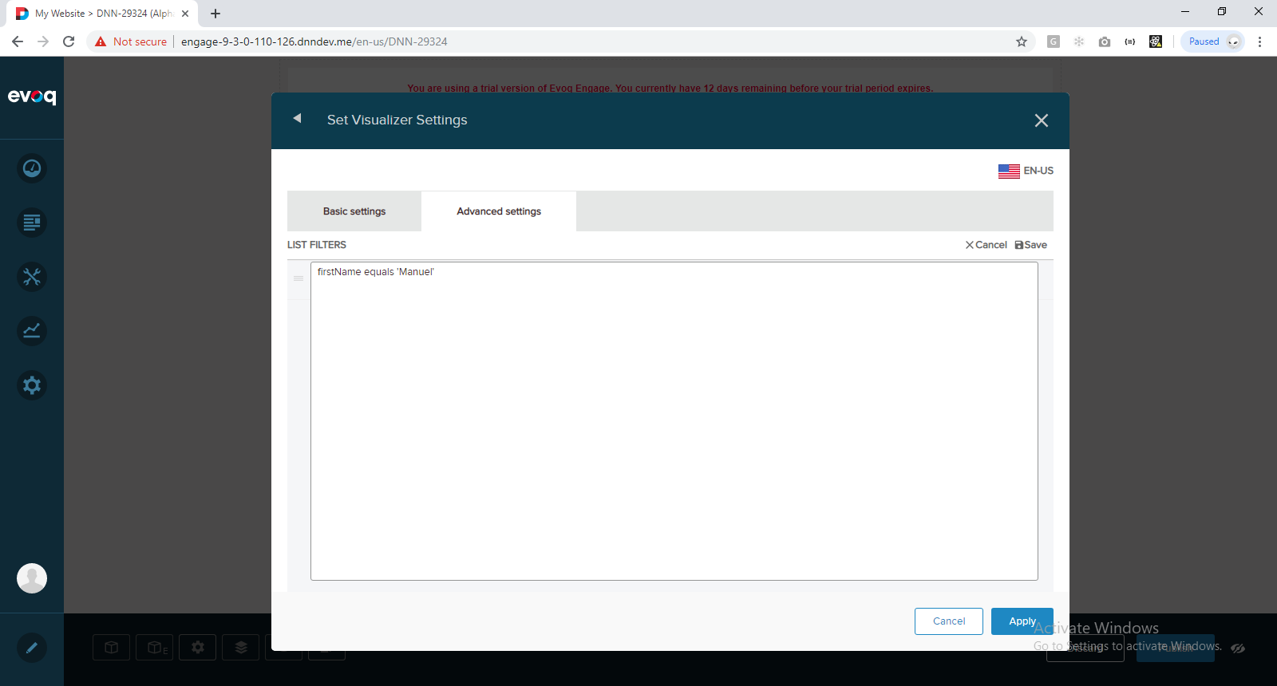Close the Set Visualizer Settings dialog
1277x686 pixels.
[x=1042, y=120]
